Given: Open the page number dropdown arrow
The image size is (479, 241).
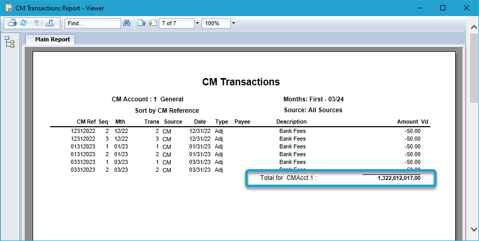Looking at the screenshot, I should 198,23.
